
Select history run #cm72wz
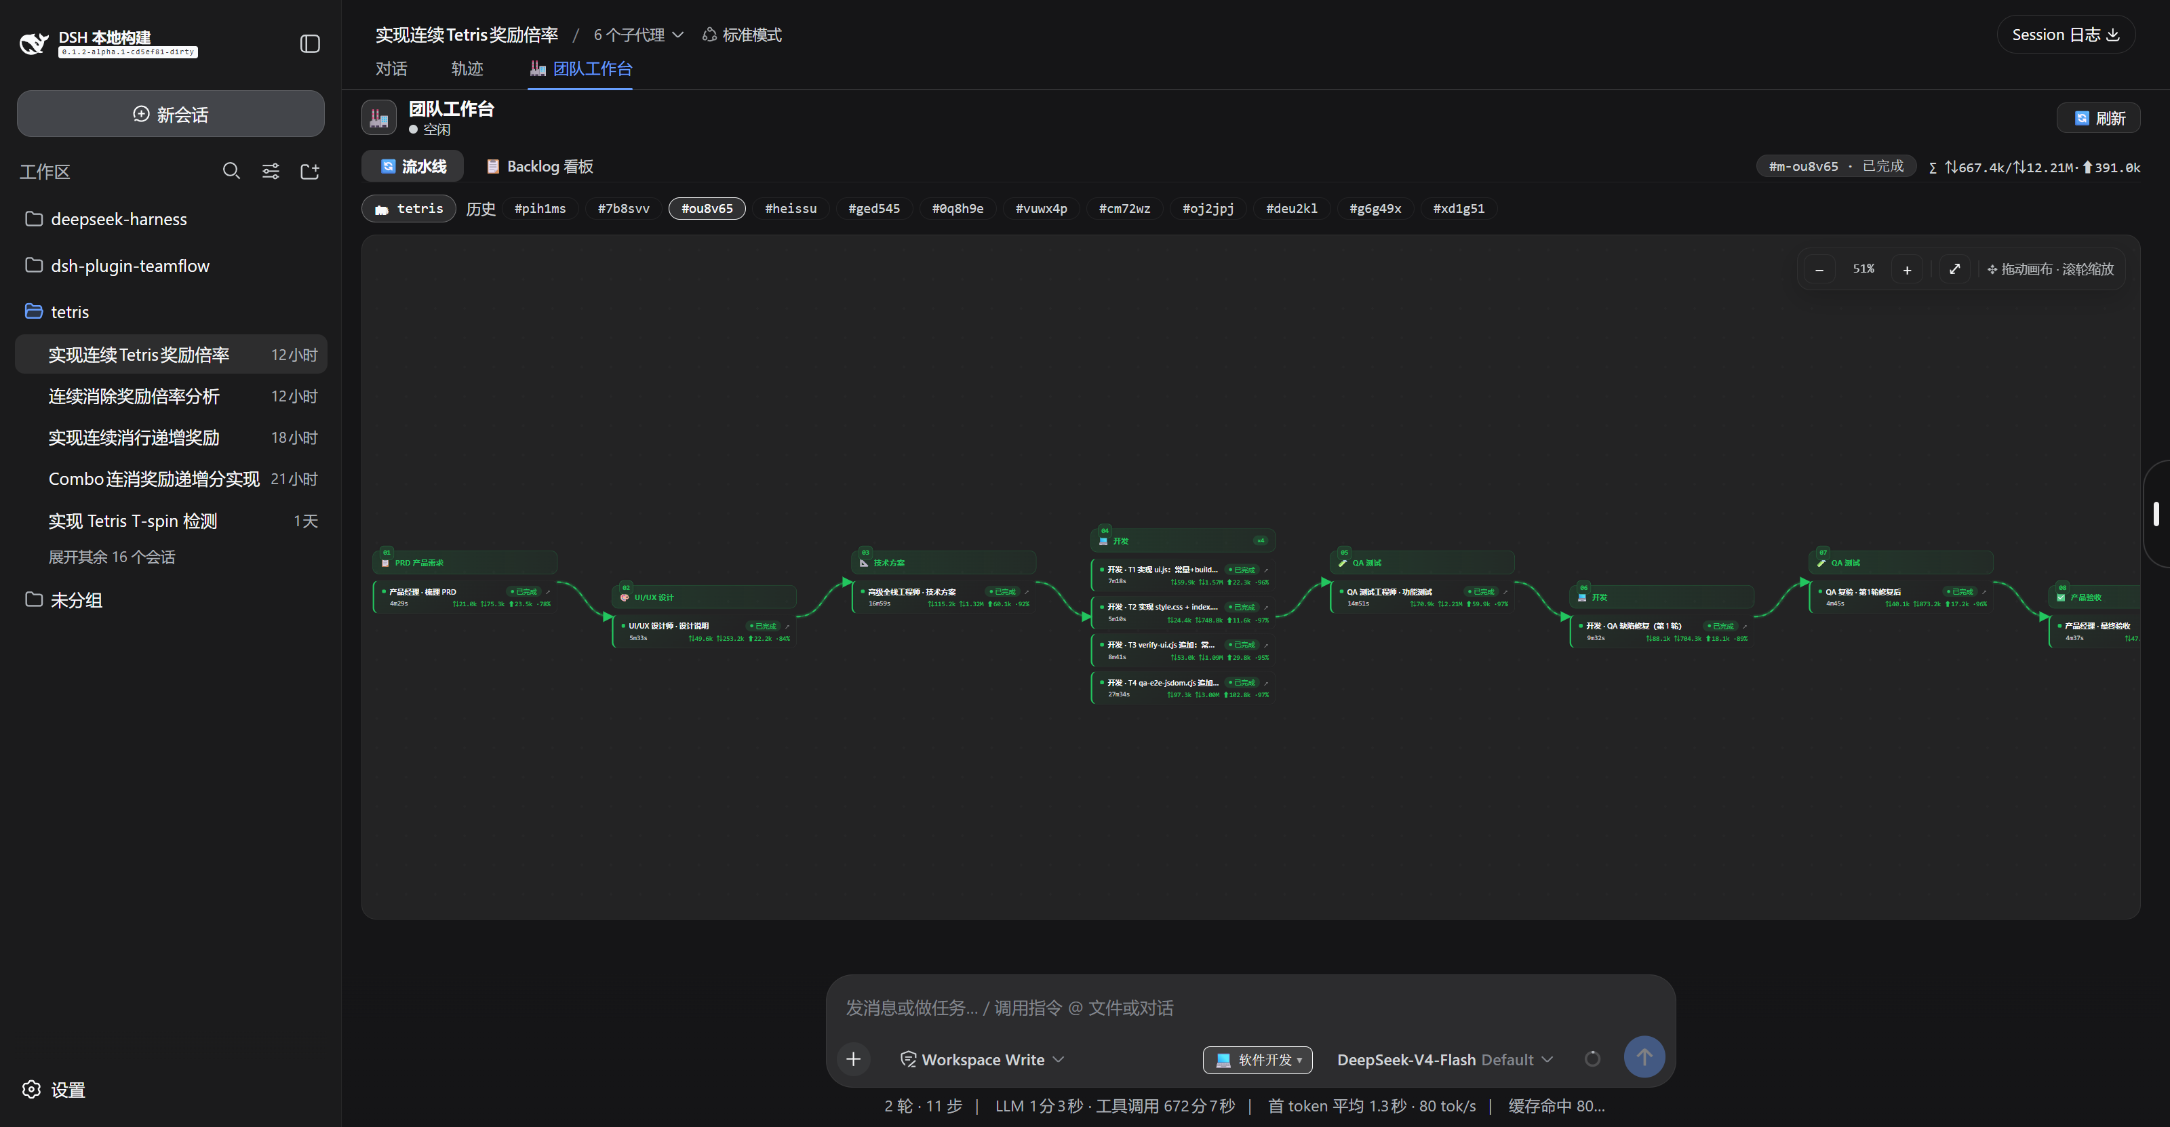[x=1124, y=208]
